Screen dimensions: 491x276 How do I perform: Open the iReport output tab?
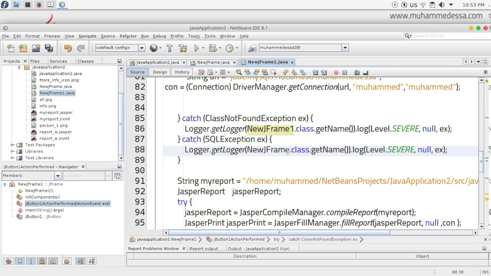coord(203,249)
